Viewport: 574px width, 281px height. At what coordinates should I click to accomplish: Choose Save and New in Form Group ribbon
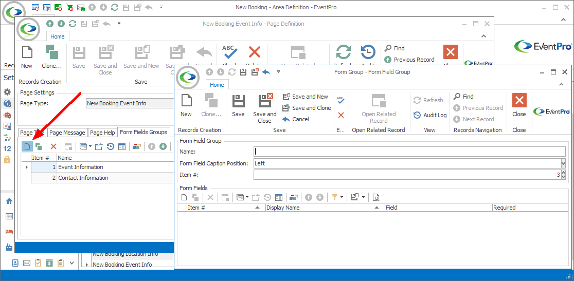tap(306, 97)
